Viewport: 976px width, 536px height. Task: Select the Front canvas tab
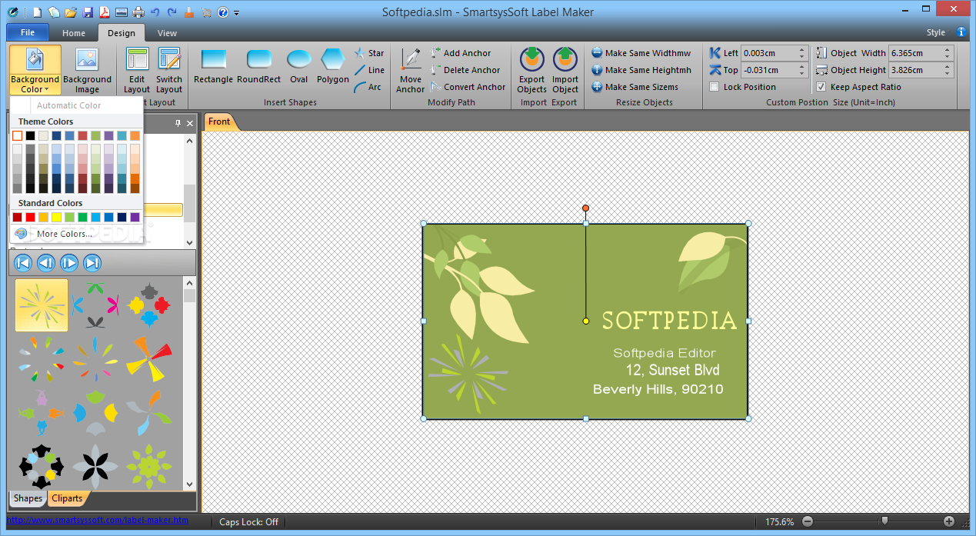219,122
